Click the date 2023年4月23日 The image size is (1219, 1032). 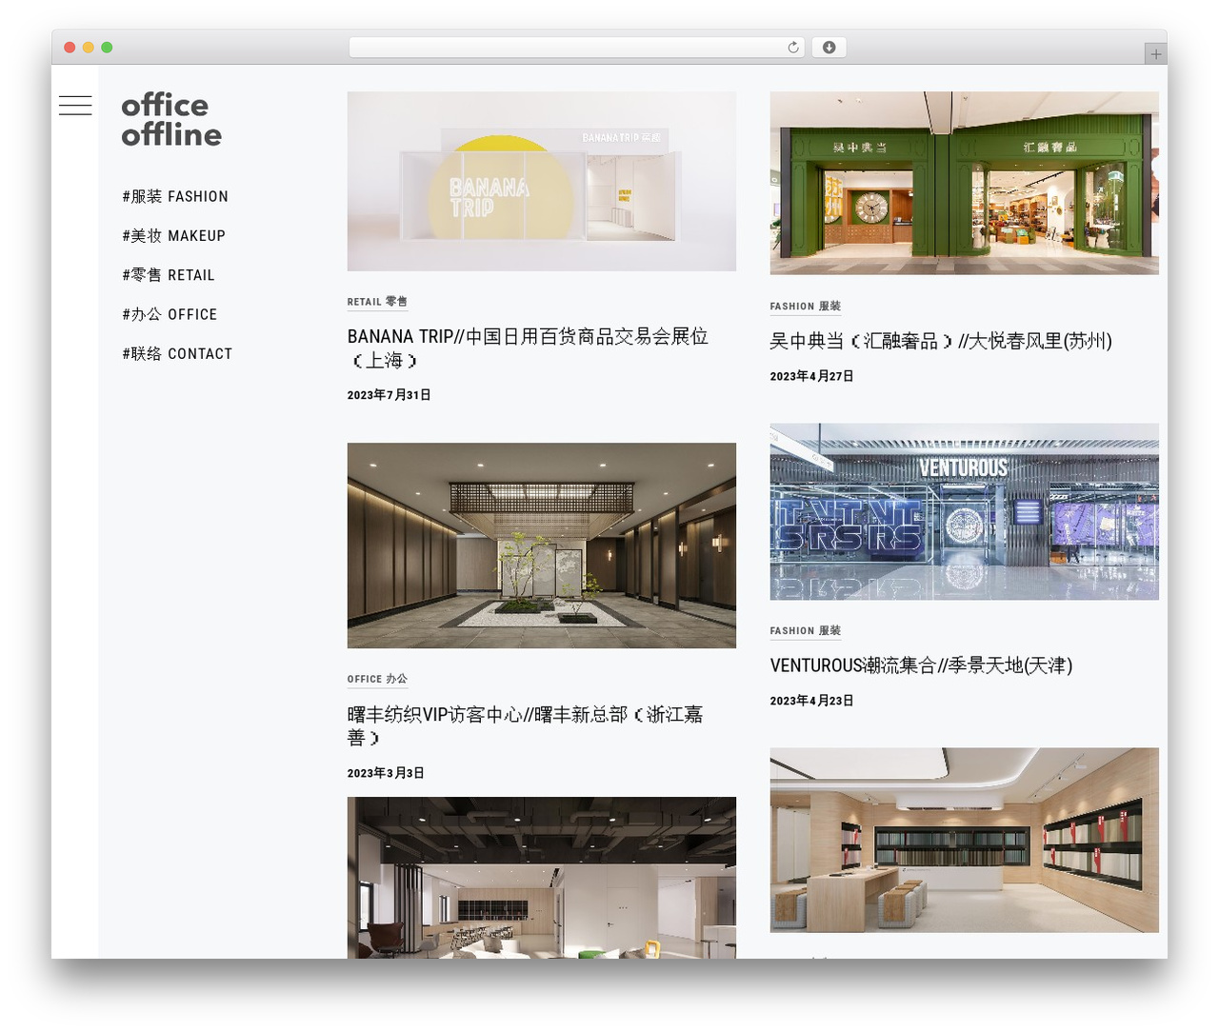811,701
